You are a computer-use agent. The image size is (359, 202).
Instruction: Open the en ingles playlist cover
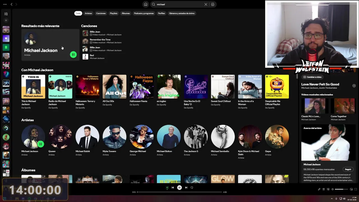pyautogui.click(x=169, y=87)
